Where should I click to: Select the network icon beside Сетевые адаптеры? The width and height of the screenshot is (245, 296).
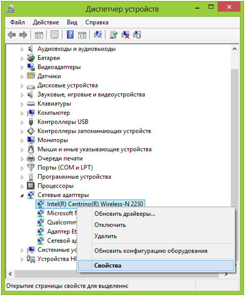coord(31,195)
